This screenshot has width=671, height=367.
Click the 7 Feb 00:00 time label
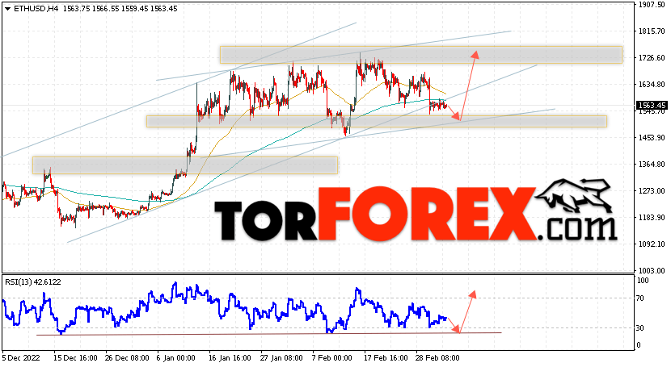click(x=332, y=357)
